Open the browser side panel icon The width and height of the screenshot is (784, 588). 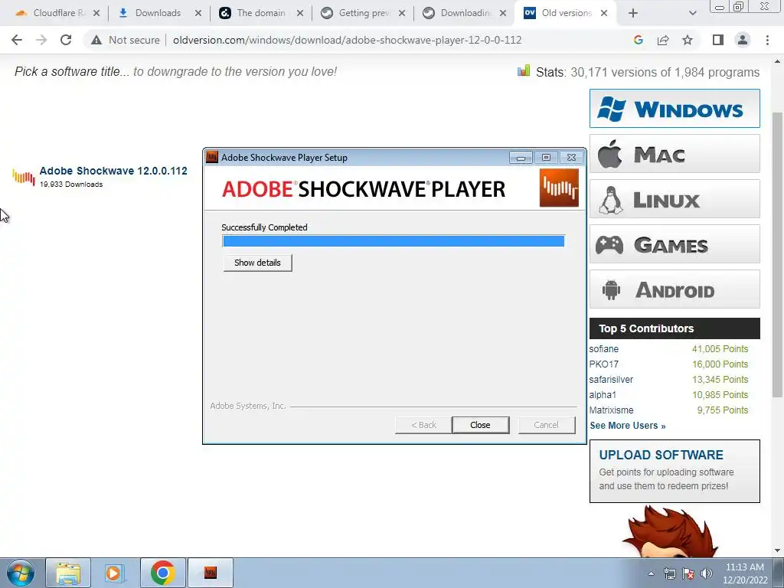(x=718, y=40)
